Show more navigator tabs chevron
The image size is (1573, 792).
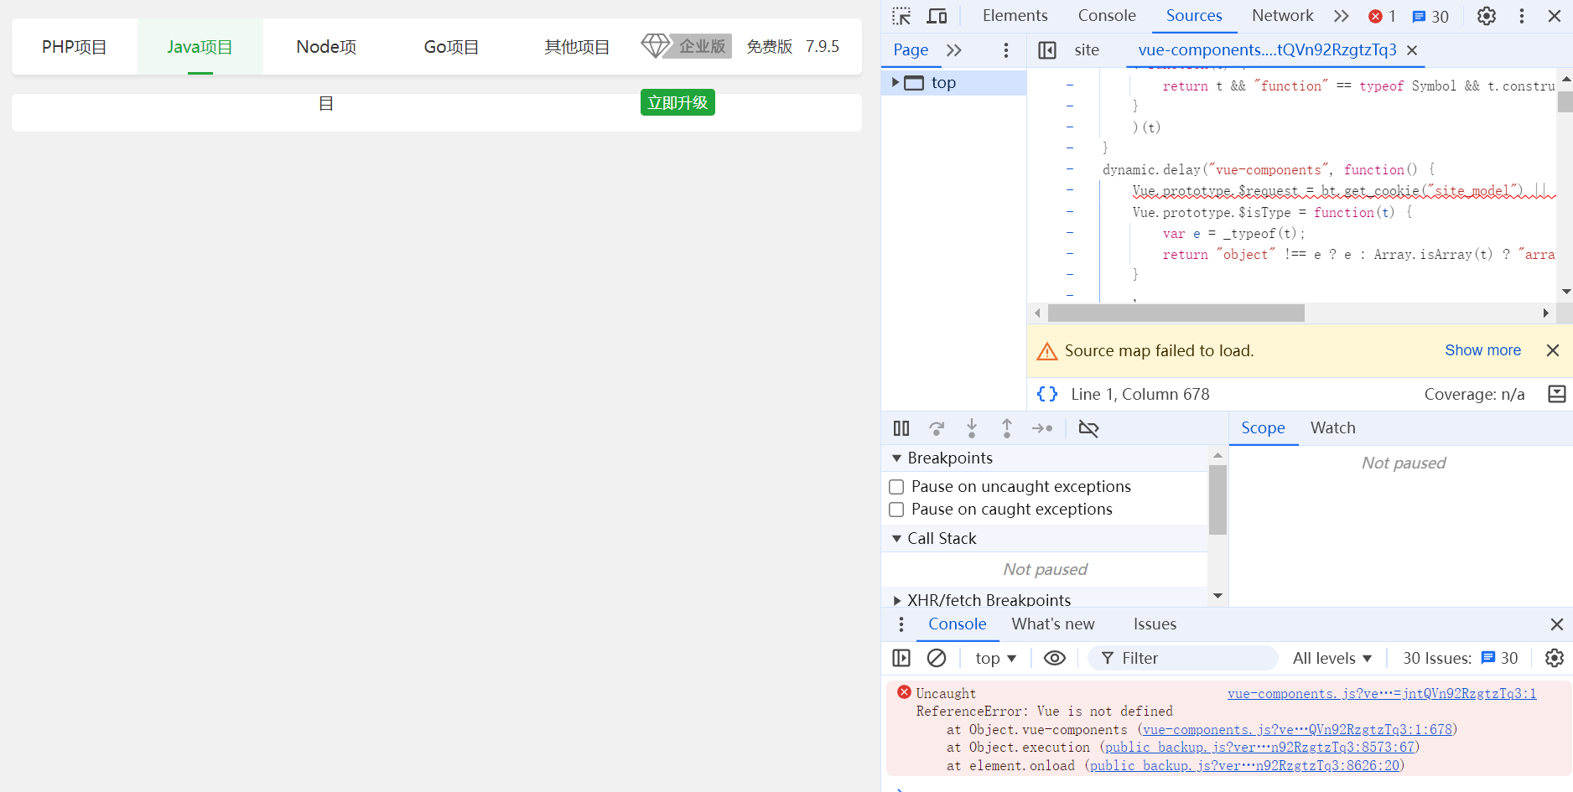pos(954,50)
